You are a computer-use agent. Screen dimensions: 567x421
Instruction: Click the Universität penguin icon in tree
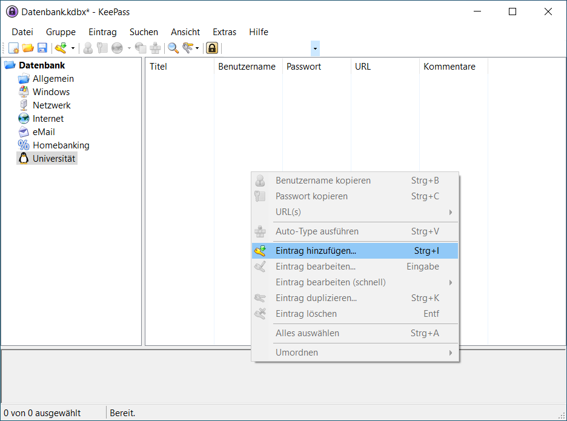tap(24, 159)
